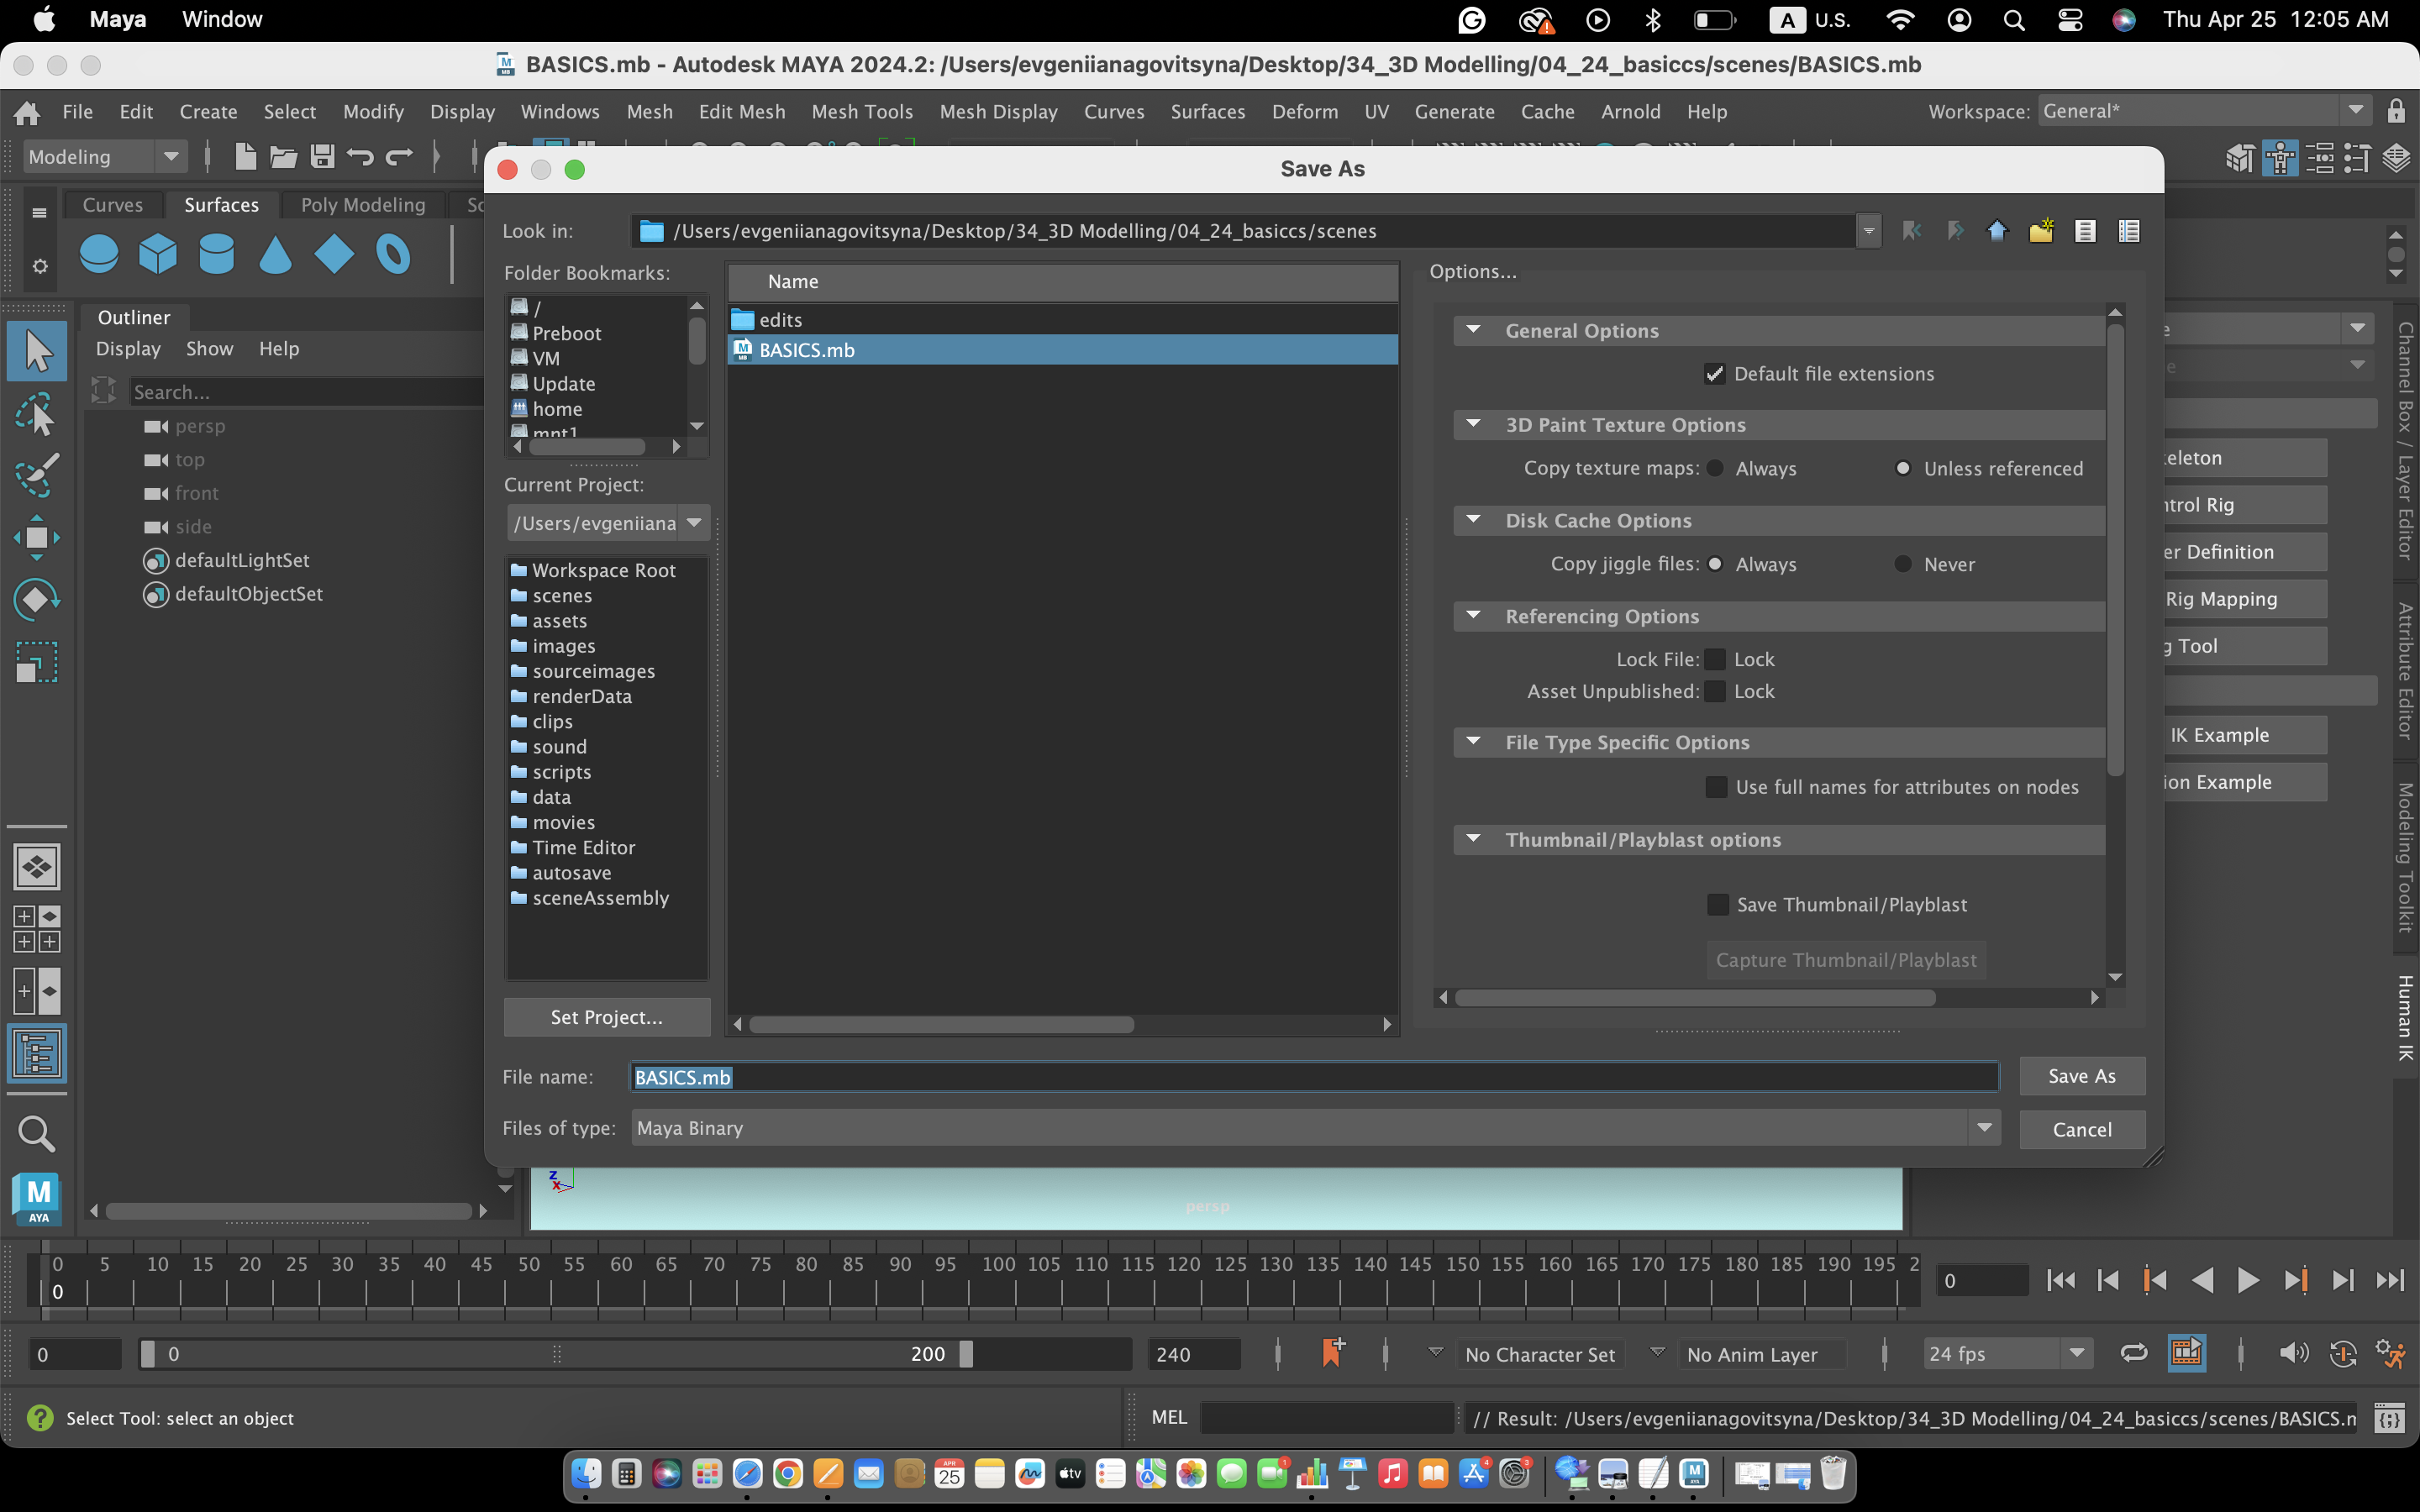Enable Lock File checkbox
Viewport: 2420px width, 1512px height.
coord(1715,659)
